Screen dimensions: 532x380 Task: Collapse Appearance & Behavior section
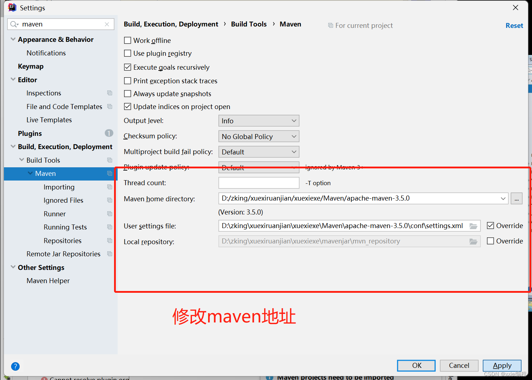coord(13,39)
